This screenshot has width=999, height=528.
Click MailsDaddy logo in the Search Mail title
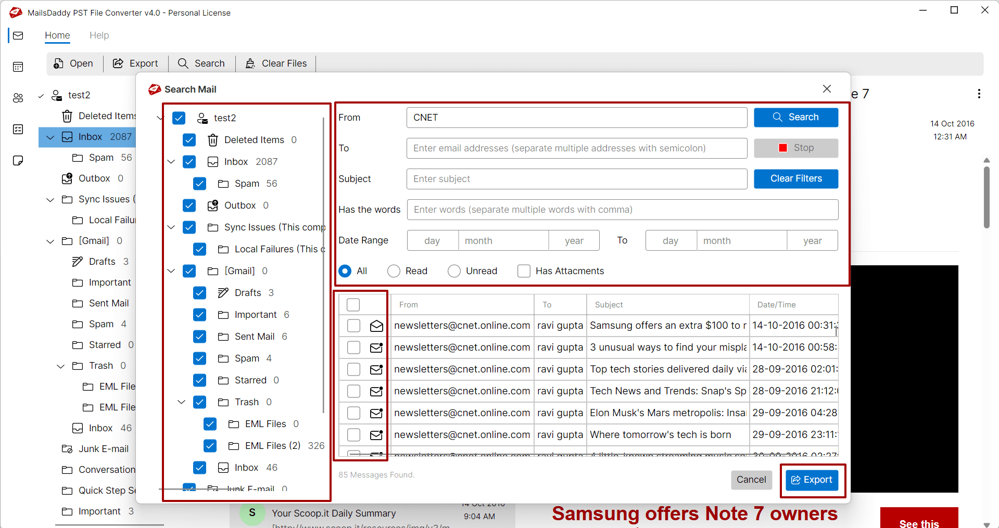[155, 89]
